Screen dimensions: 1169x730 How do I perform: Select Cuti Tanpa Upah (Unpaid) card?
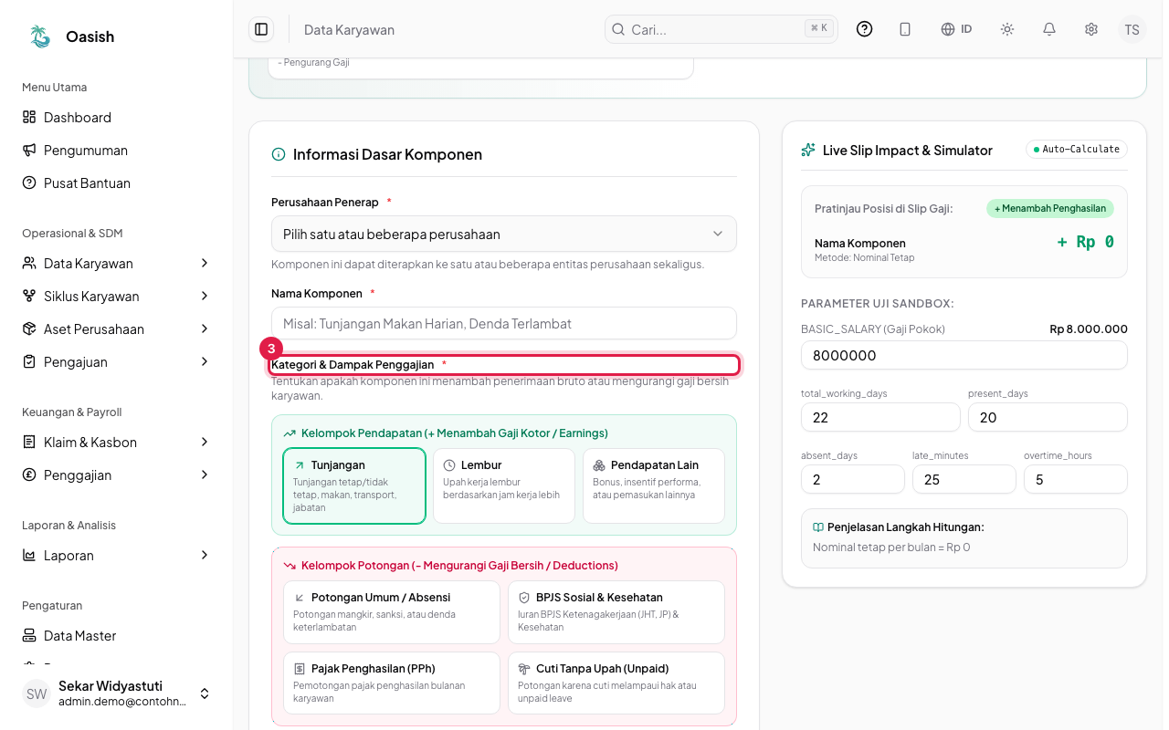616,683
